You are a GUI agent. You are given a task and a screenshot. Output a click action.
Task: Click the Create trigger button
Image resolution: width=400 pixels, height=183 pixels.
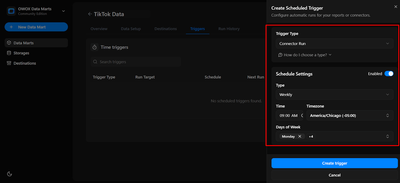334,163
